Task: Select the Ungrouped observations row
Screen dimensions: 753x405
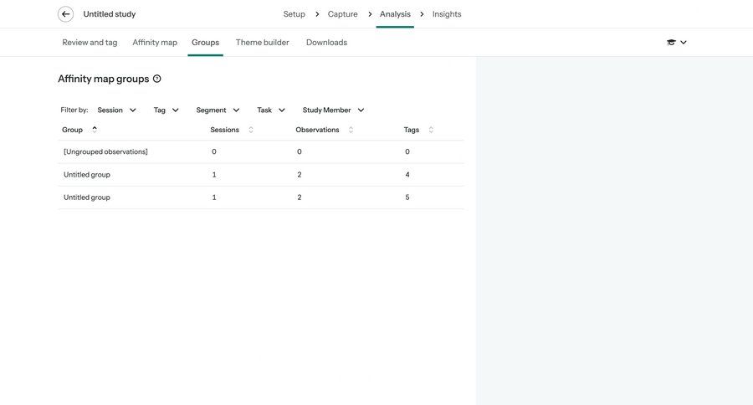Action: tap(105, 151)
